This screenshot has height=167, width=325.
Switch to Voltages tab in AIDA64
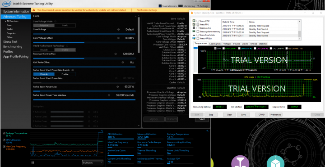coord(227,44)
